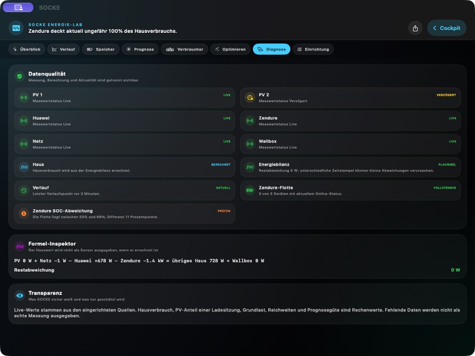Click the history clock icon for Verlauf row

24,191
